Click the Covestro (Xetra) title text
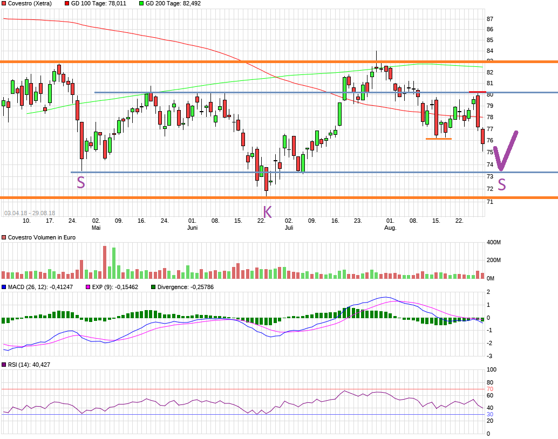558x439 pixels. [30, 4]
